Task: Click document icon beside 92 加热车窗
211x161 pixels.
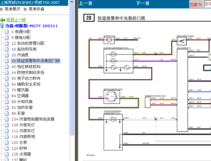Action: [x=7, y=108]
